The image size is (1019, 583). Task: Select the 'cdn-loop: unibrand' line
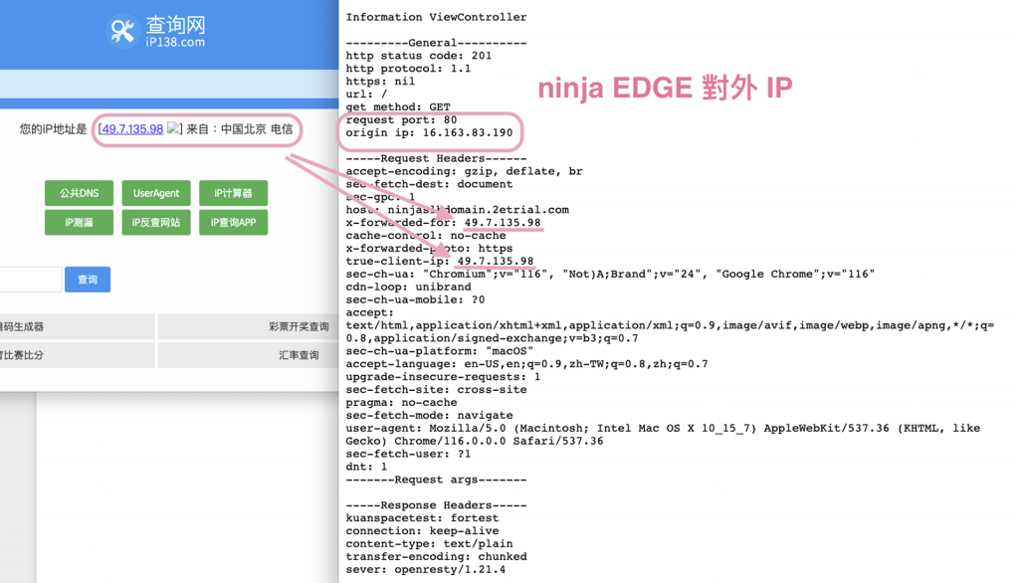[408, 287]
